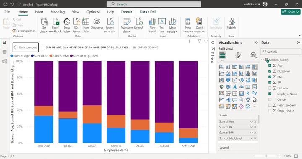The height and width of the screenshot is (159, 302).
Task: Switch to Model view in left sidebar
Action: pyautogui.click(x=4, y=61)
